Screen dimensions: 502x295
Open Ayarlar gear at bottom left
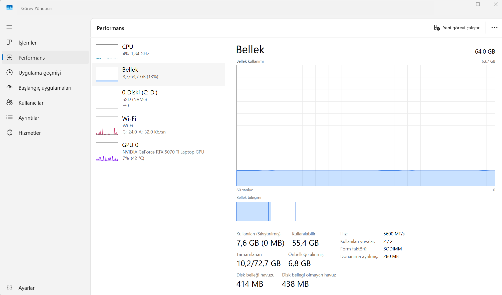coord(10,287)
